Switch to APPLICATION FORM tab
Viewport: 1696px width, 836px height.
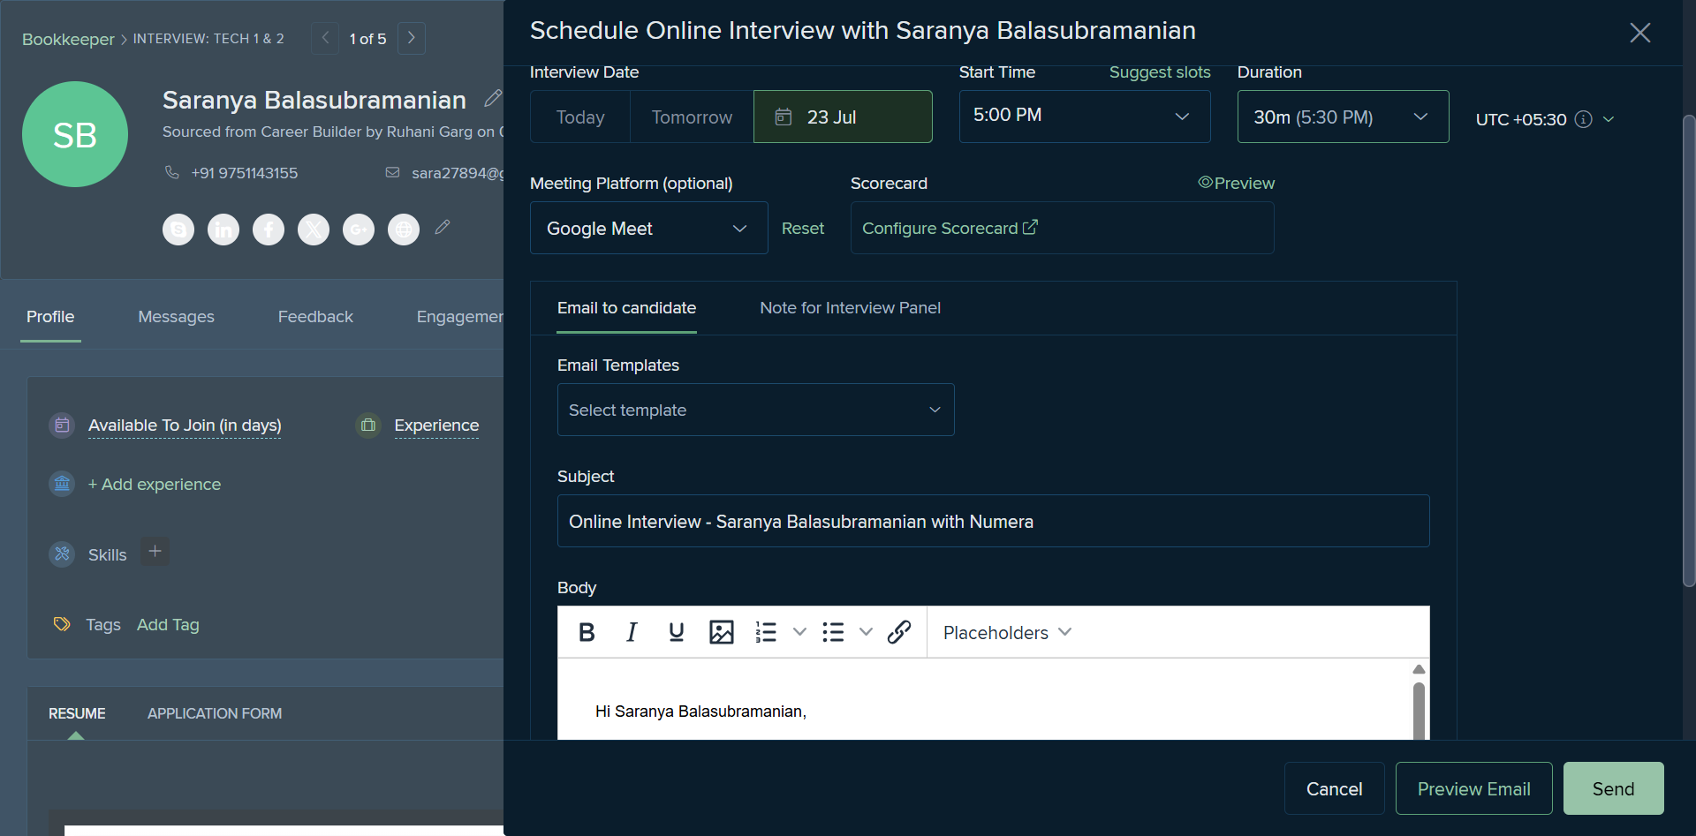tap(215, 713)
